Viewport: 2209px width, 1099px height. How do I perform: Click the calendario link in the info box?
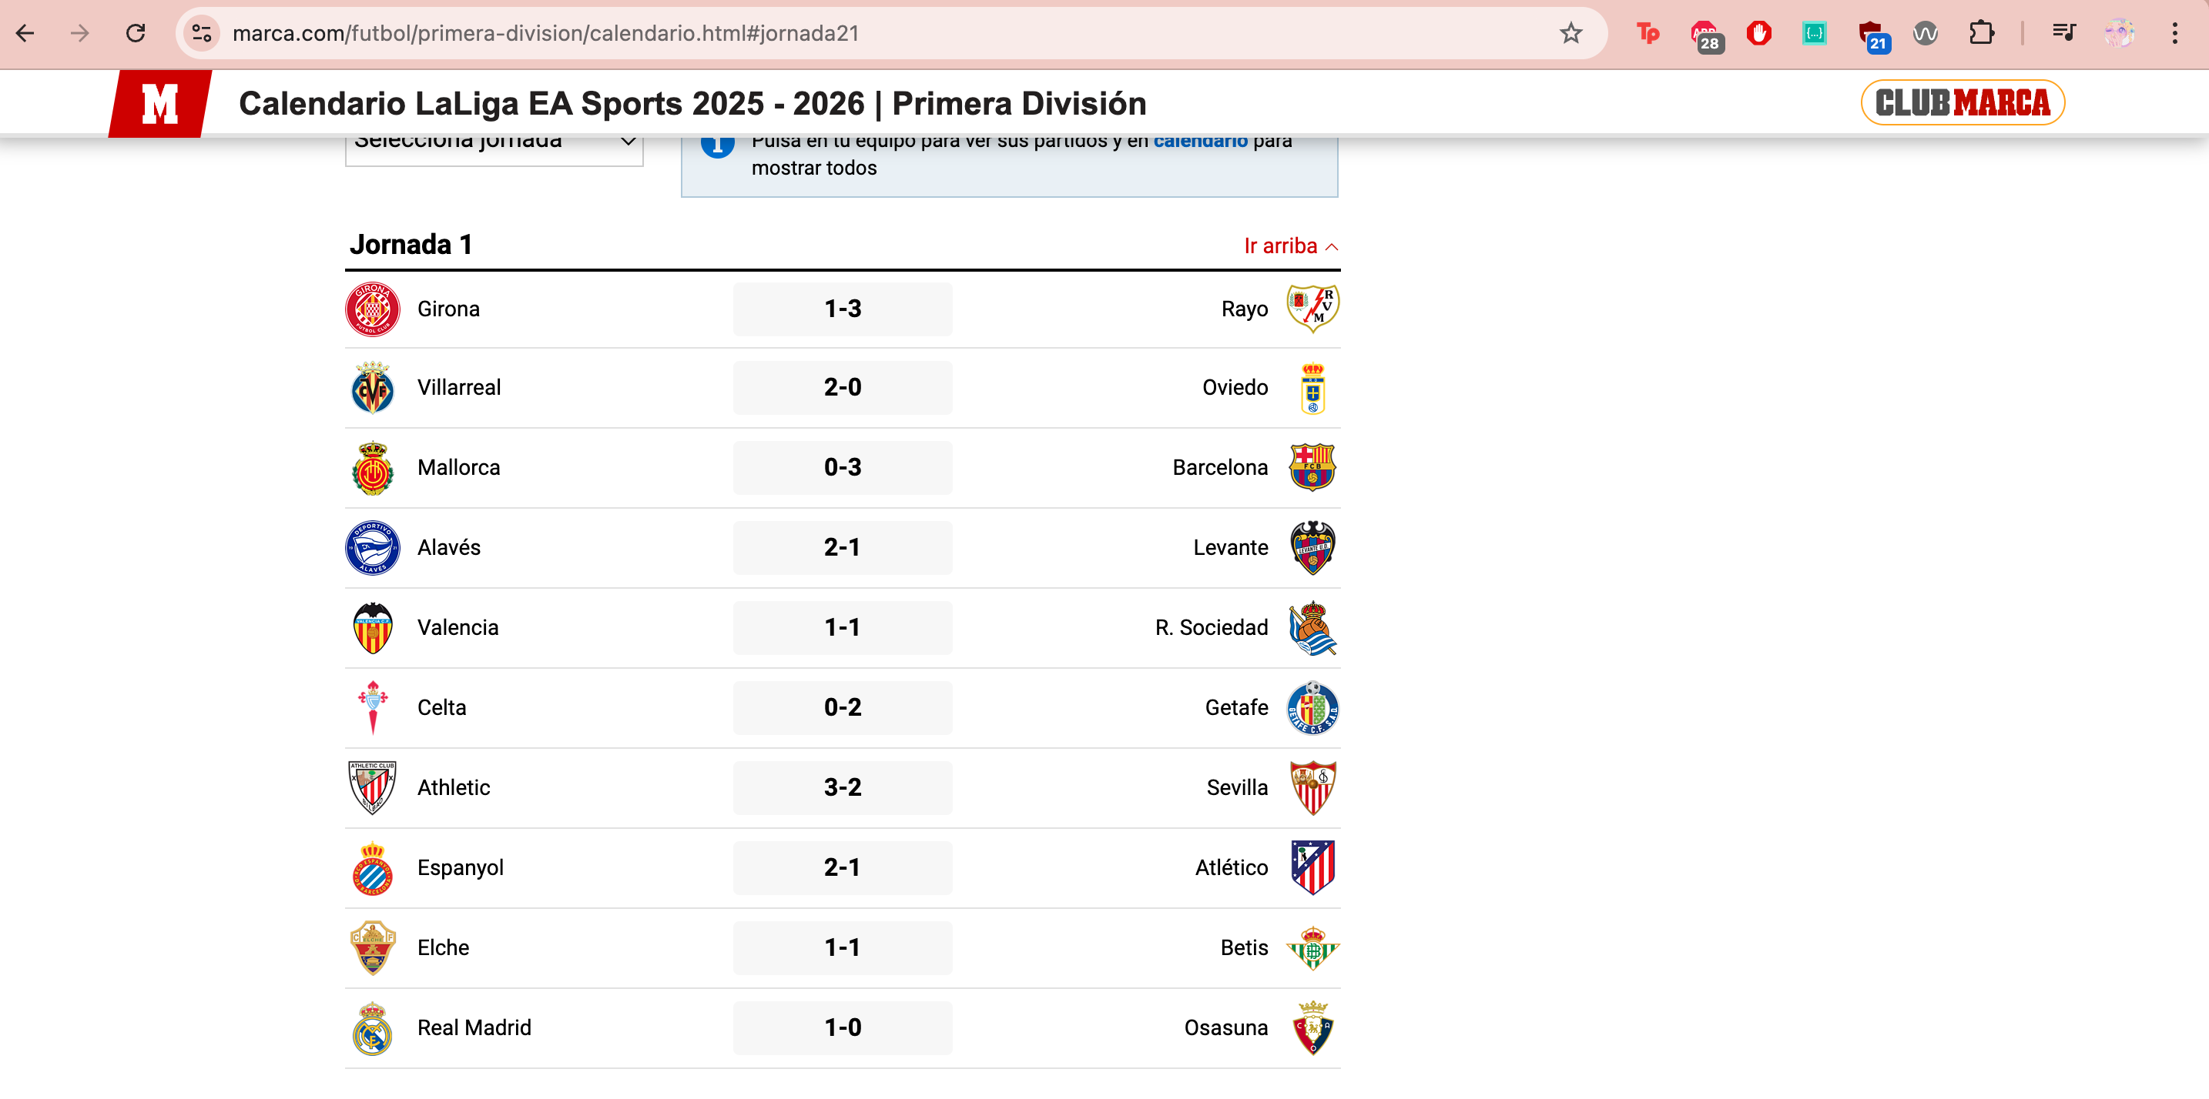pos(1200,142)
